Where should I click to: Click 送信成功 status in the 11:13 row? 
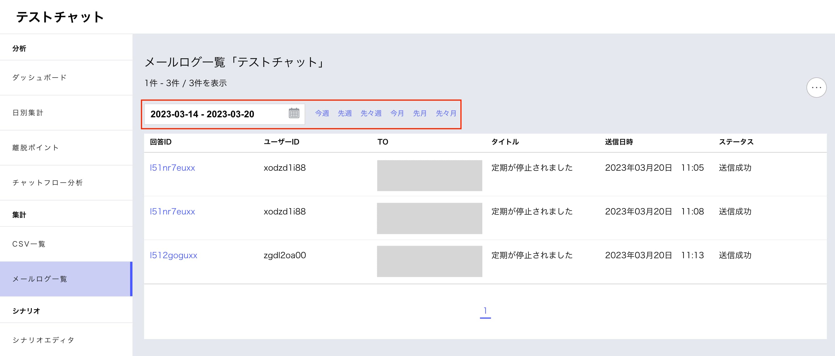735,256
